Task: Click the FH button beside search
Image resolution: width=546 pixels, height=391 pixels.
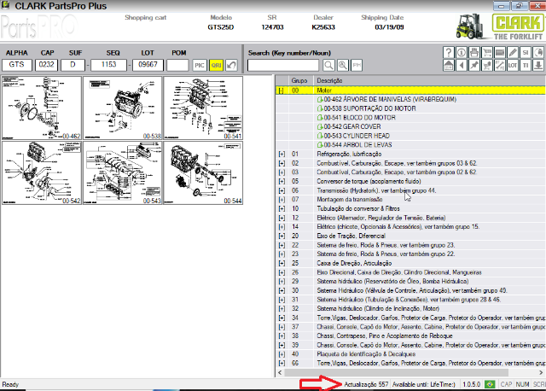Action: click(357, 65)
